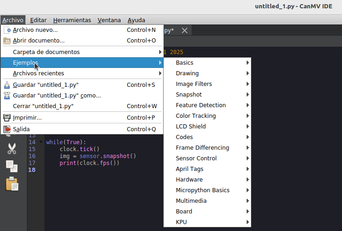Viewport: 342px width, 231px height.
Task: Click line number 18 in the gutter
Action: (32, 170)
